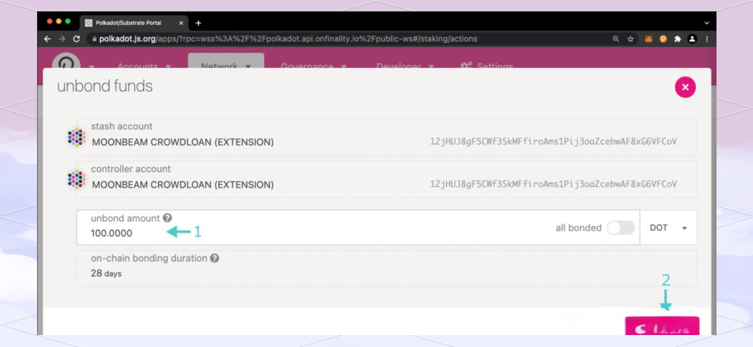The height and width of the screenshot is (347, 753).
Task: Open help for unbond amount
Action: (x=167, y=218)
